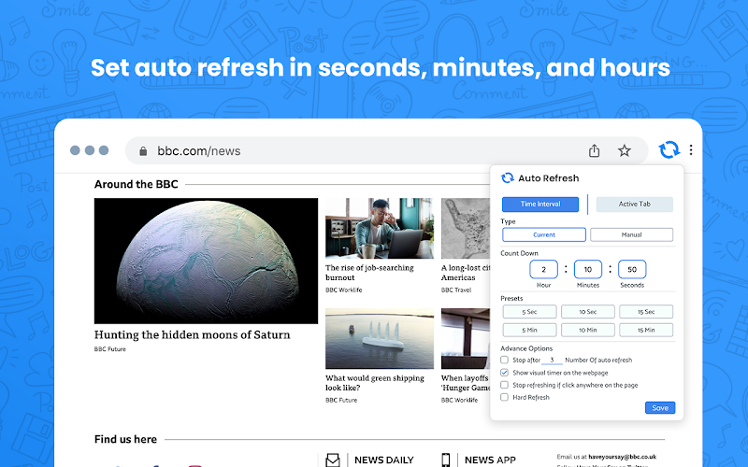748x467 pixels.
Task: Choose the 5 Min preset
Action: coord(529,330)
